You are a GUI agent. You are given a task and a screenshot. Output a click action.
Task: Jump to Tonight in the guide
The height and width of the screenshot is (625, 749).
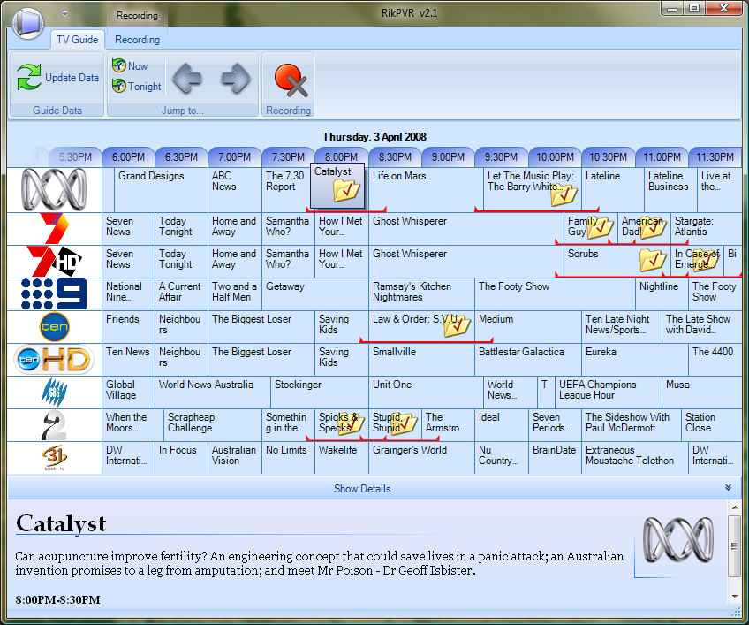point(137,86)
